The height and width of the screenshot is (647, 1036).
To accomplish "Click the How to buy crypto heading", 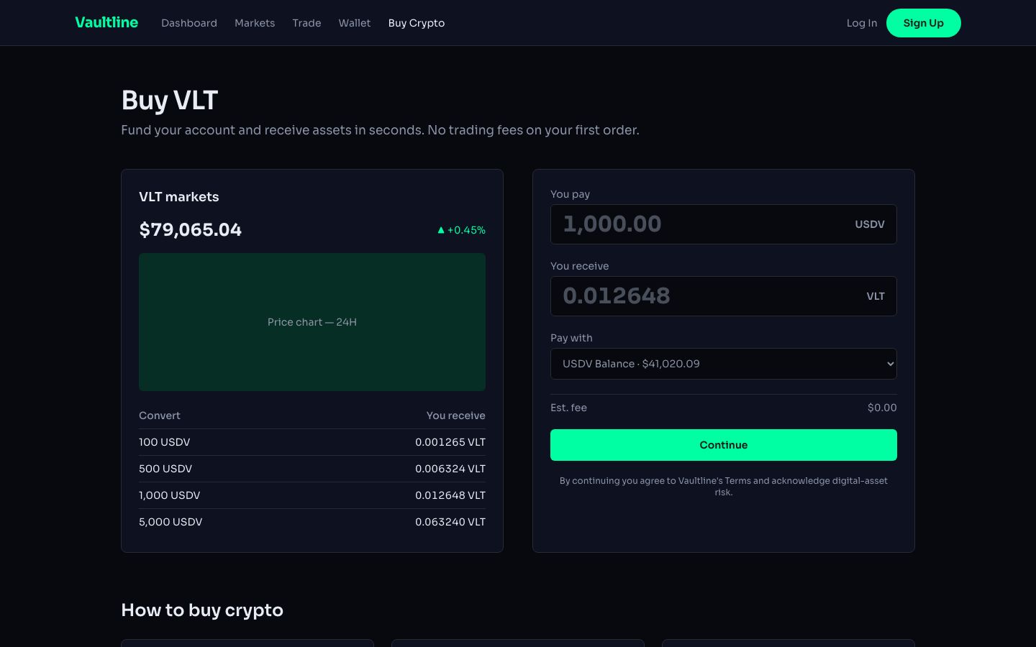I will point(202,610).
